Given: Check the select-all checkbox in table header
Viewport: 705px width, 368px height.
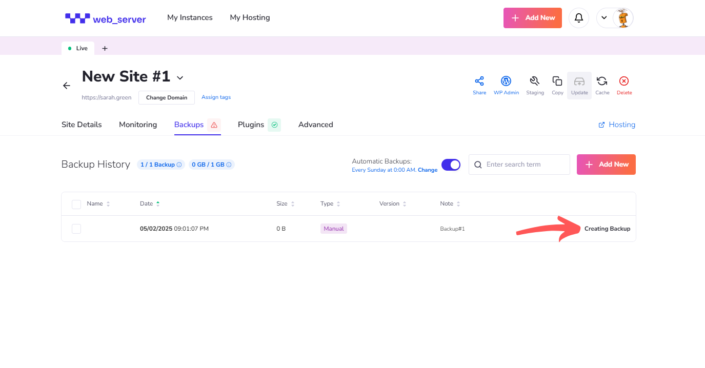Looking at the screenshot, I should tap(76, 204).
